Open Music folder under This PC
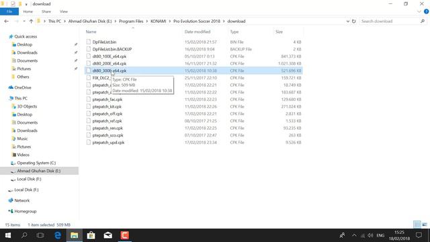 (22, 138)
